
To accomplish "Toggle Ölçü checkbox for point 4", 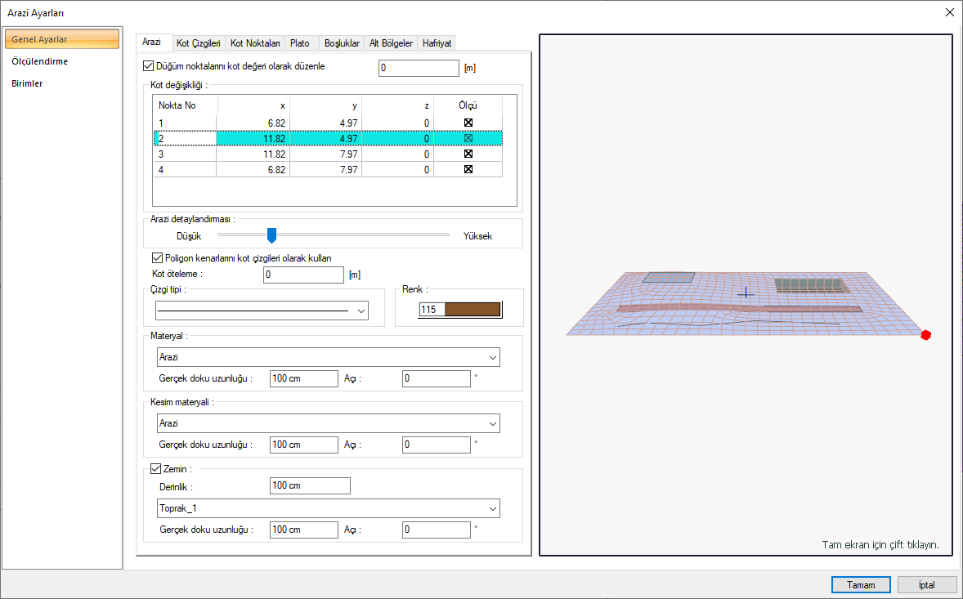I will [468, 169].
